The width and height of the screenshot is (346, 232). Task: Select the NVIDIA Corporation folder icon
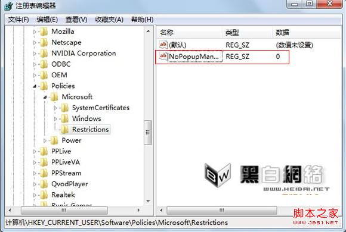[x=44, y=54]
